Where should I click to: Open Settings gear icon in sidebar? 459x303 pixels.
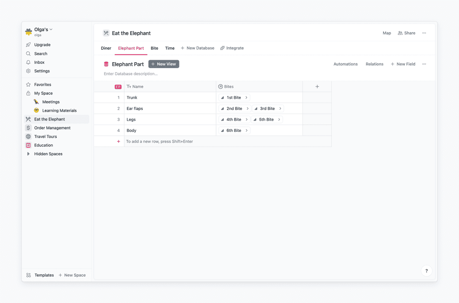[x=28, y=71]
